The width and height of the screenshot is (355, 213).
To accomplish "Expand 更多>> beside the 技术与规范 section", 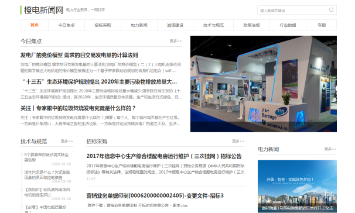I will click(x=67, y=141).
